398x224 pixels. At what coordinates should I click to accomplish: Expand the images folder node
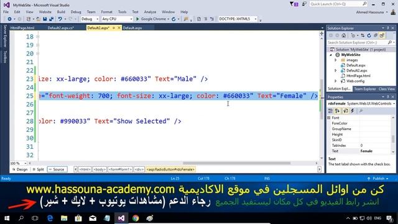coord(336,60)
